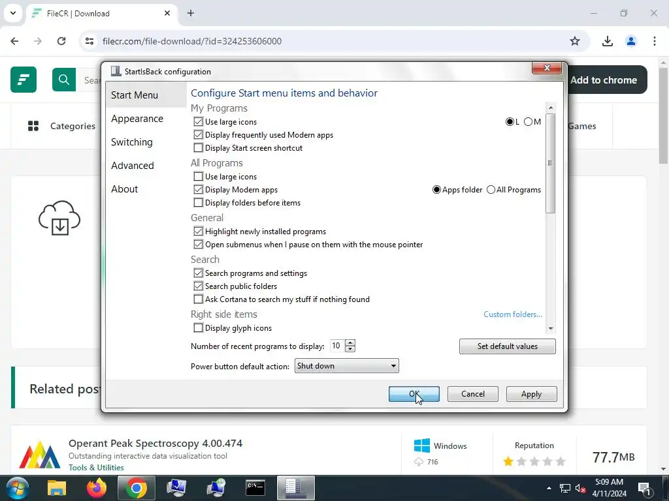Show hidden tray icons arrow

coord(549,488)
